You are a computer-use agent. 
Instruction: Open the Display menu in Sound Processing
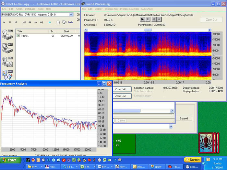point(99,9)
